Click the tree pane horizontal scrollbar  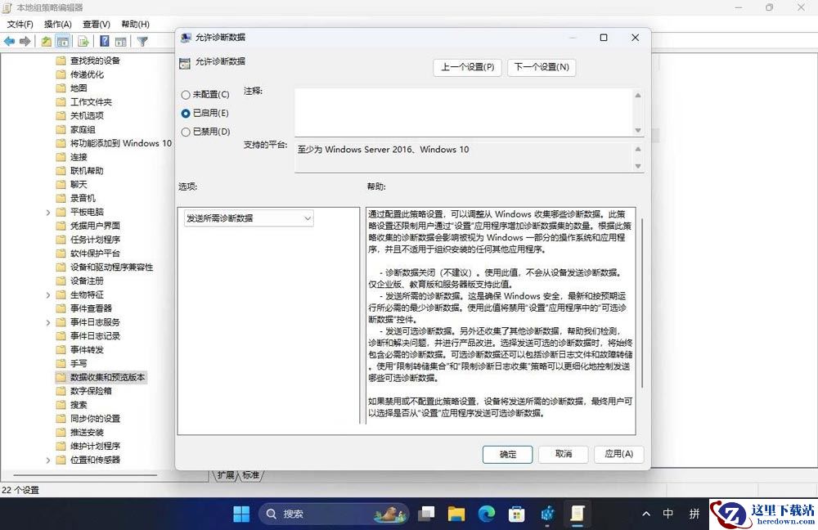click(x=84, y=475)
